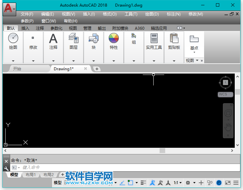
Task: Switch to the A360 ribbon tab
Action: [x=139, y=28]
